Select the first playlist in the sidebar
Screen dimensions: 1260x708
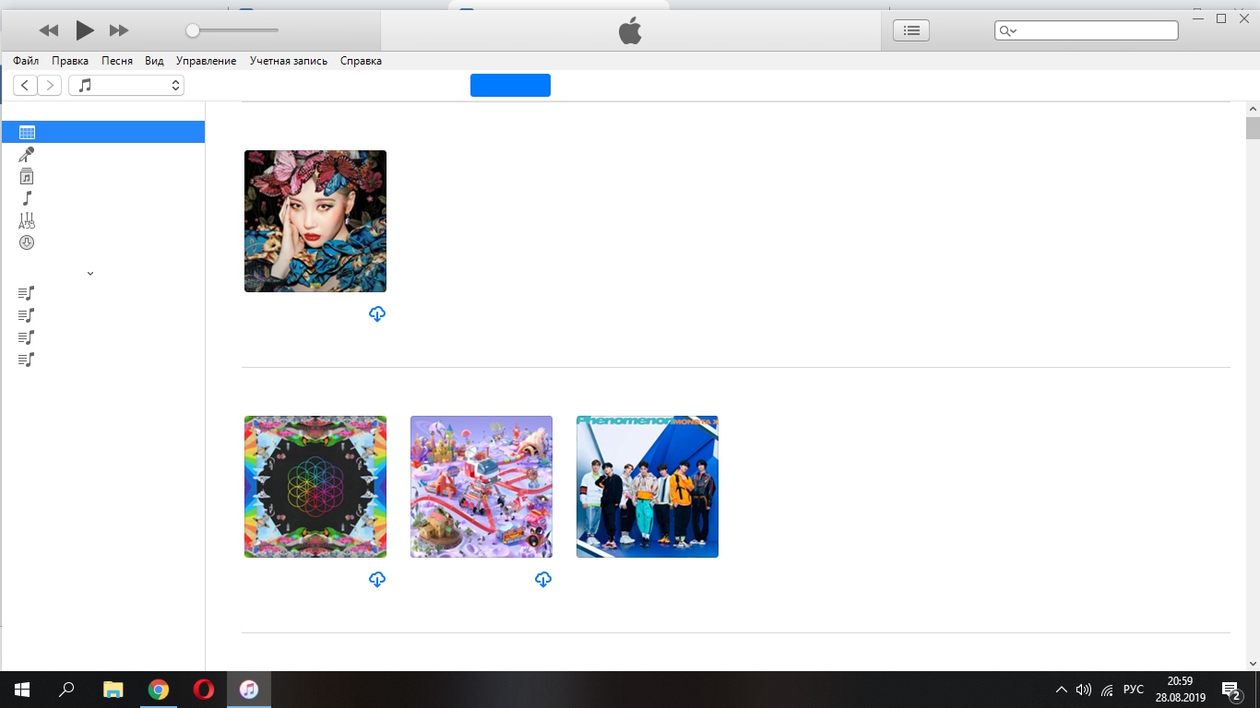pyautogui.click(x=27, y=293)
